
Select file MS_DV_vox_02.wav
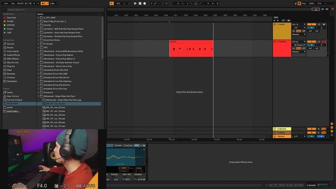pyautogui.click(x=56, y=107)
